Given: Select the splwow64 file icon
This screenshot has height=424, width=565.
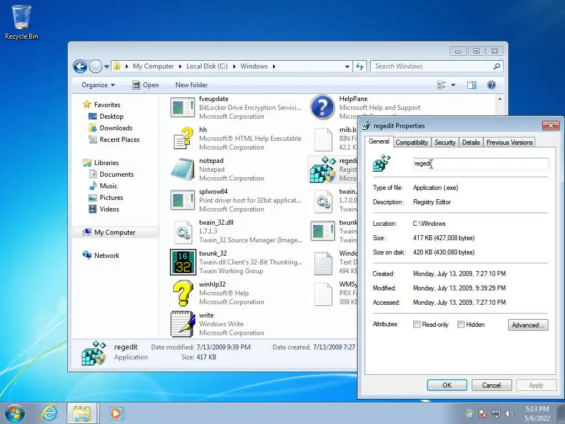Looking at the screenshot, I should point(183,200).
